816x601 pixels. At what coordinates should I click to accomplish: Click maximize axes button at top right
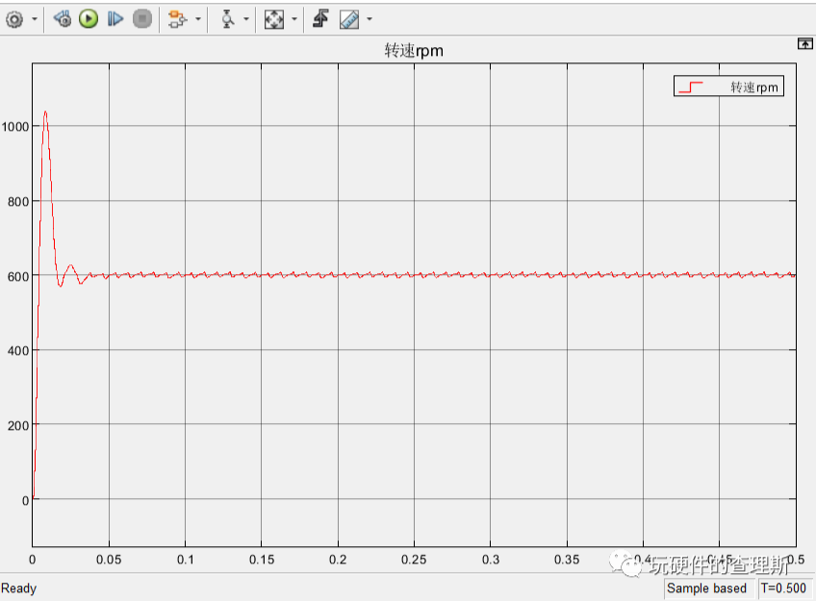pos(804,43)
